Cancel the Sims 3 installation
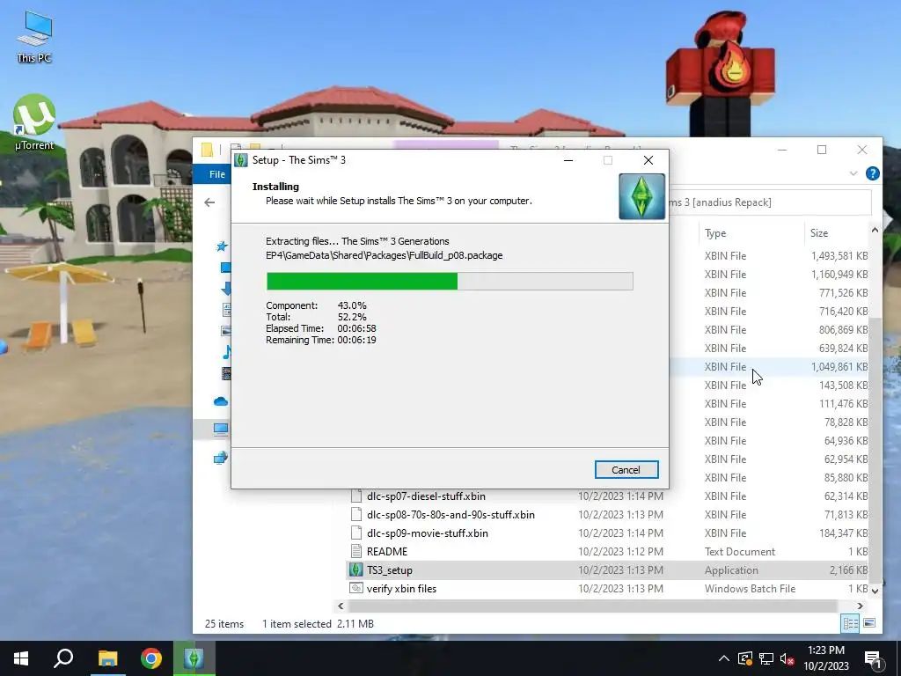This screenshot has height=676, width=901. point(626,470)
